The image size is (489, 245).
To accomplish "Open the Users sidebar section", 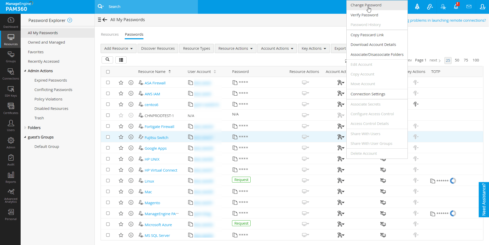I will [x=11, y=126].
